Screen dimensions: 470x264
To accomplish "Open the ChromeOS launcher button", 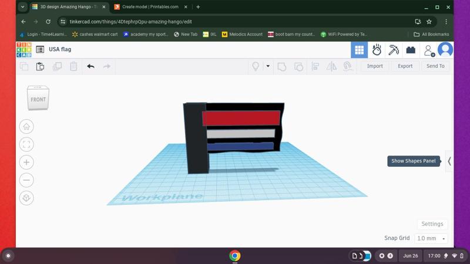I will coord(8,256).
